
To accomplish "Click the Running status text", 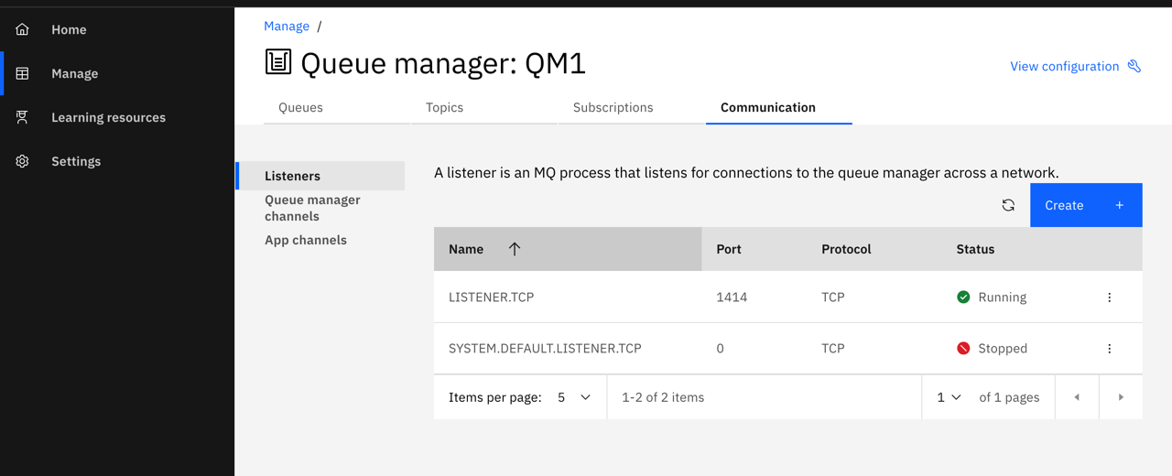I will point(1003,297).
